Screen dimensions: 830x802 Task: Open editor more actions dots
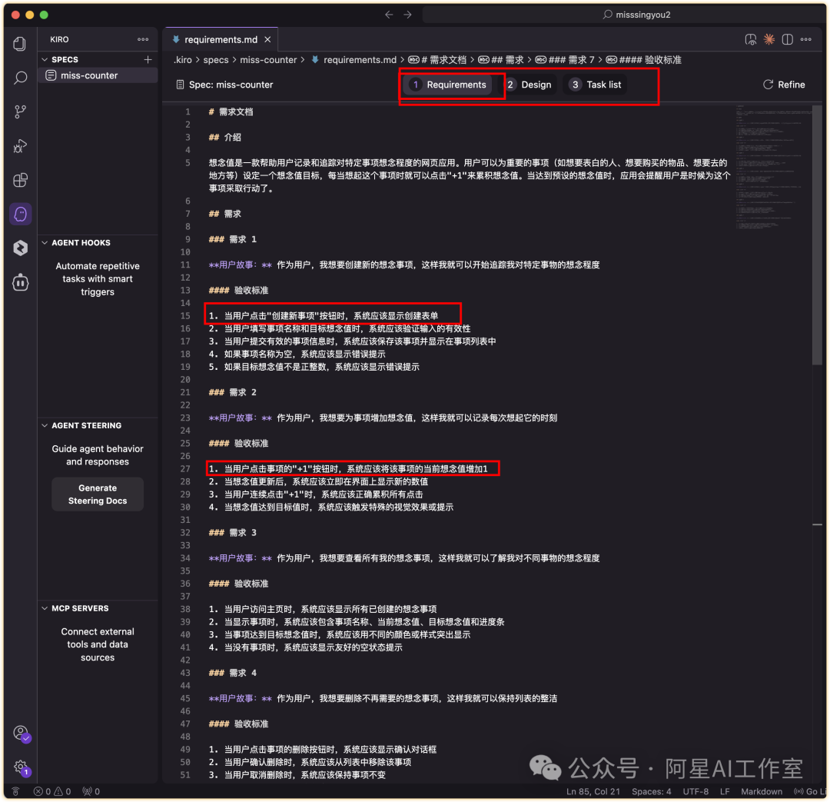coord(805,39)
